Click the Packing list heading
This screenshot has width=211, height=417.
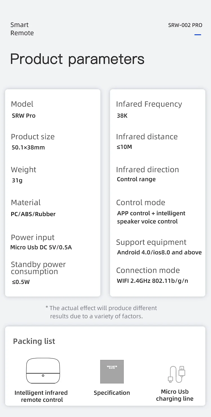pyautogui.click(x=34, y=341)
